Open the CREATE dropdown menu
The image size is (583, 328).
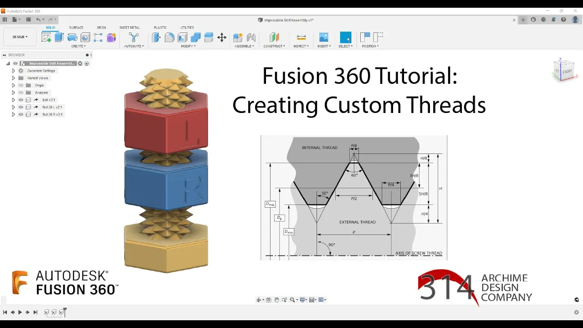click(78, 46)
